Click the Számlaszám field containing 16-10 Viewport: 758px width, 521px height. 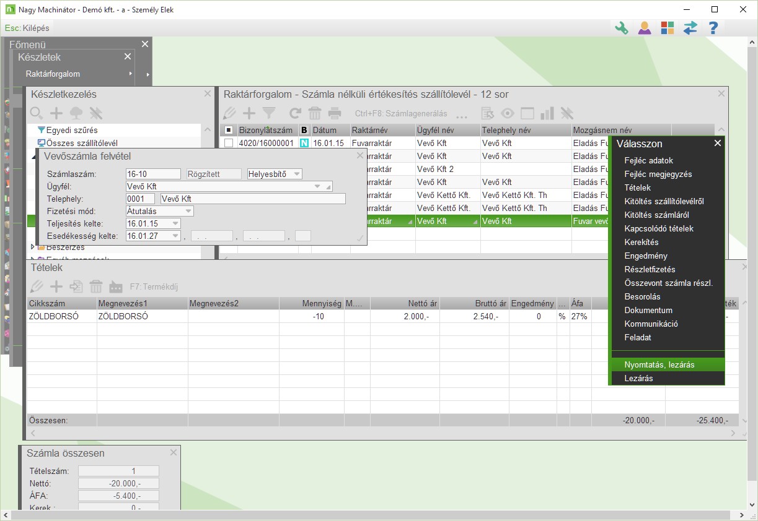click(152, 174)
